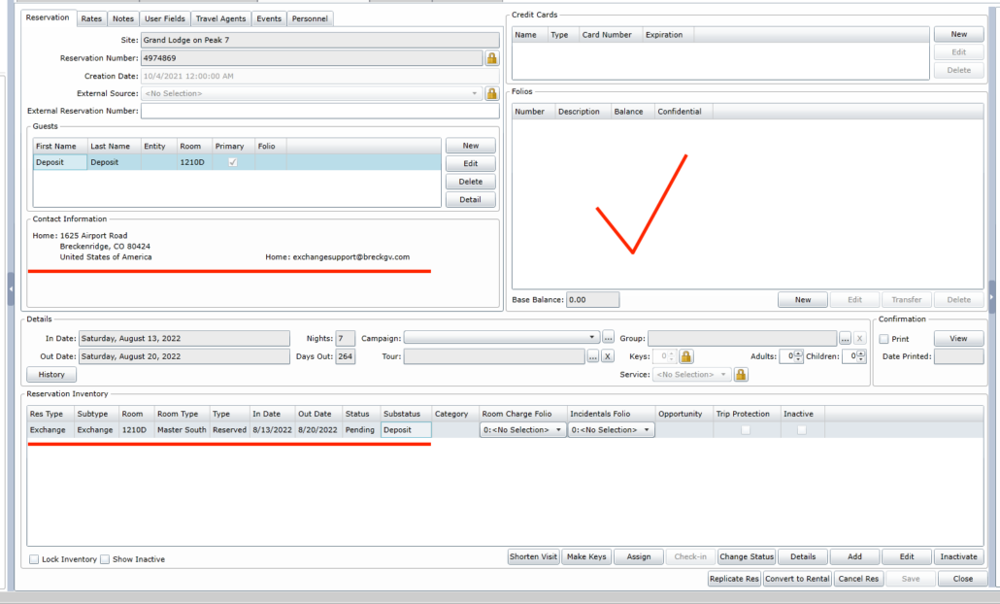Open the Tour ellipsis browse button
Screen dimensions: 1000x604
pyautogui.click(x=593, y=356)
